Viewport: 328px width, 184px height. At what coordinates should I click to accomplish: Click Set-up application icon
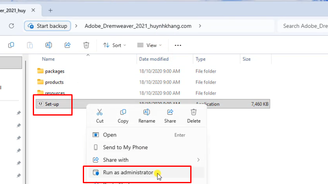(x=40, y=104)
